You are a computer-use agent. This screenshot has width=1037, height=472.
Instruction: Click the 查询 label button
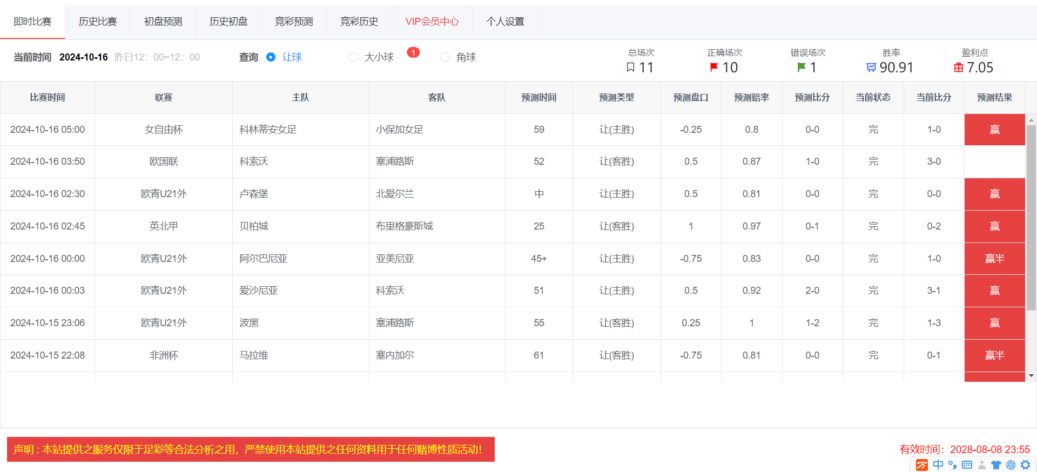[x=248, y=57]
